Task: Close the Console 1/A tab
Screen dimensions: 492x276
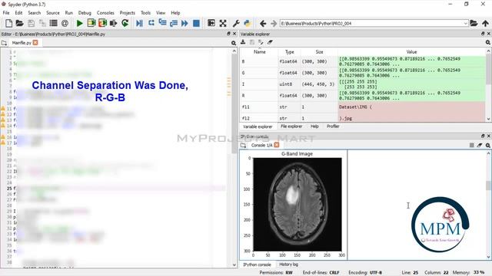Action: [x=277, y=145]
